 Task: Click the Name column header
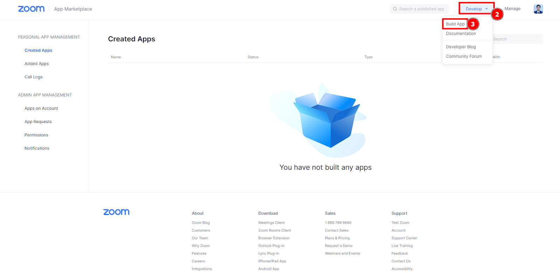tap(116, 57)
